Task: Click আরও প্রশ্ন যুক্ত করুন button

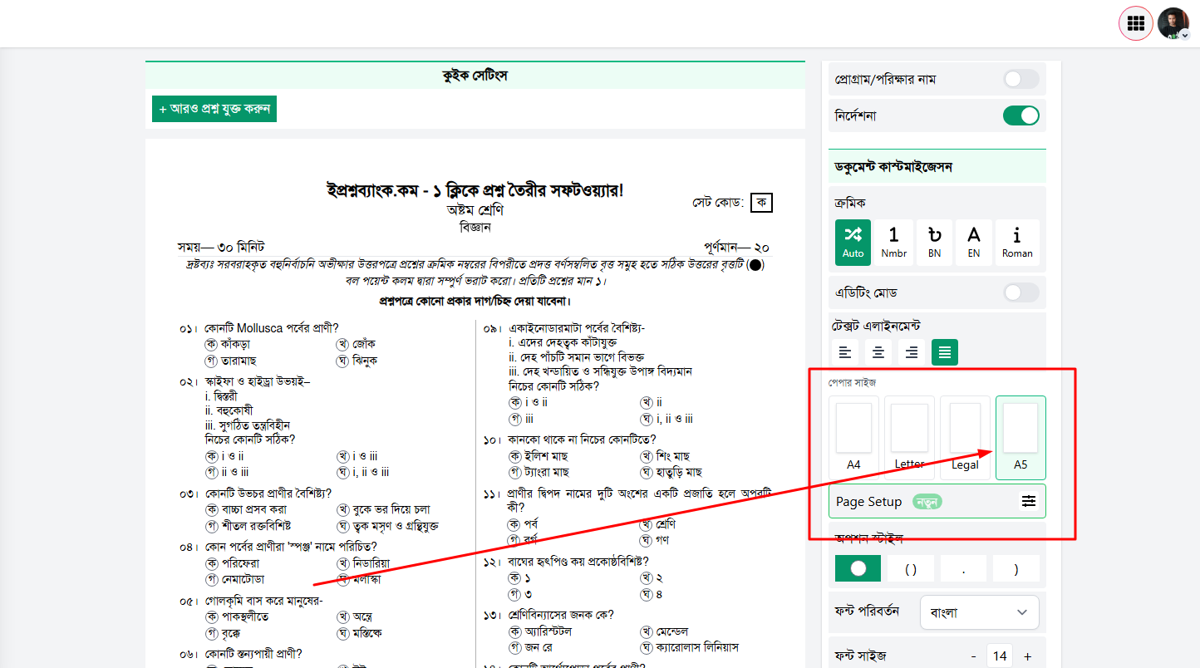Action: click(x=214, y=109)
